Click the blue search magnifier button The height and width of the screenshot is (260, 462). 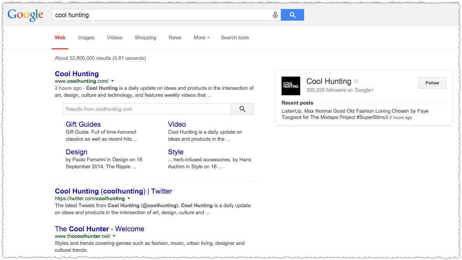tap(292, 15)
